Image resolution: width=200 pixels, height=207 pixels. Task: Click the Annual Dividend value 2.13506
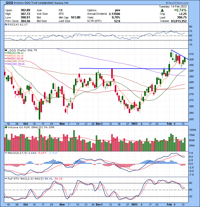114,14
